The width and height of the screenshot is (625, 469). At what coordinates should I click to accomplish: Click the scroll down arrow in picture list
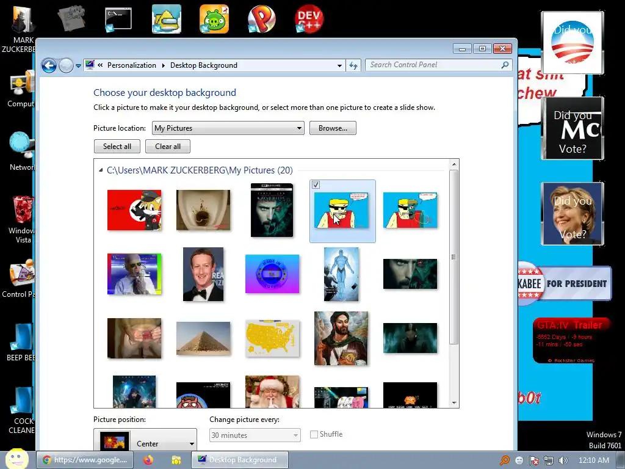pyautogui.click(x=454, y=403)
